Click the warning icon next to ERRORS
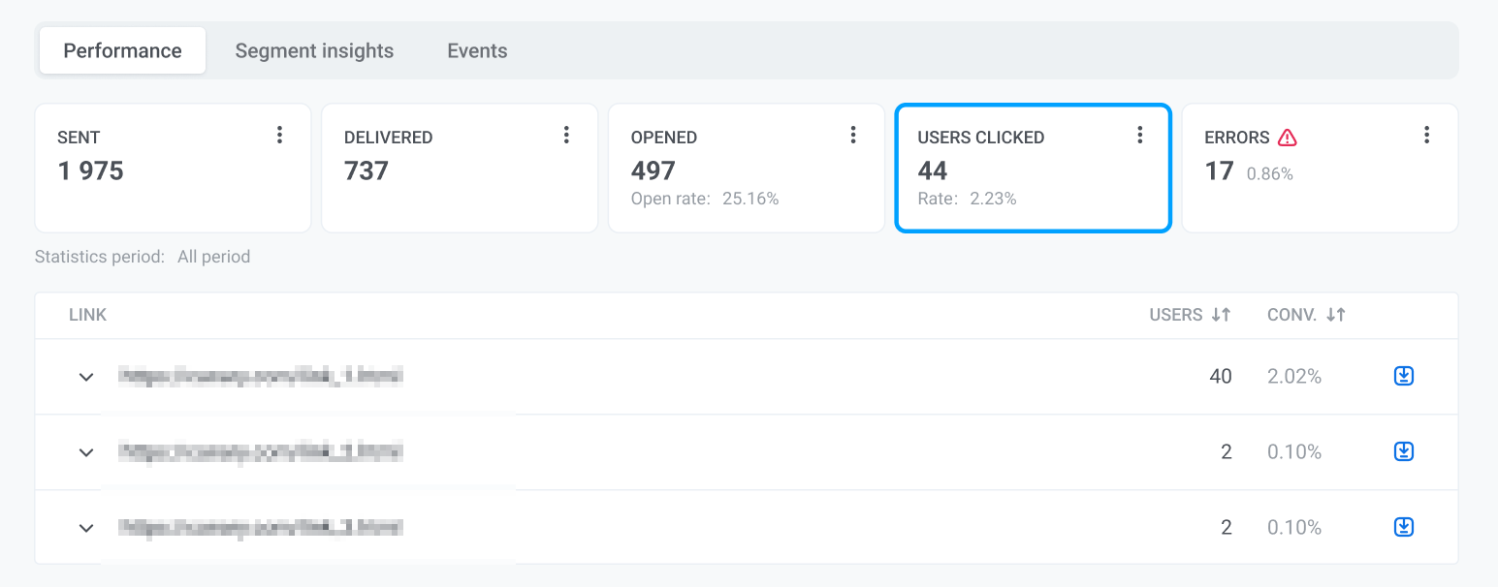Image resolution: width=1498 pixels, height=587 pixels. point(1286,138)
